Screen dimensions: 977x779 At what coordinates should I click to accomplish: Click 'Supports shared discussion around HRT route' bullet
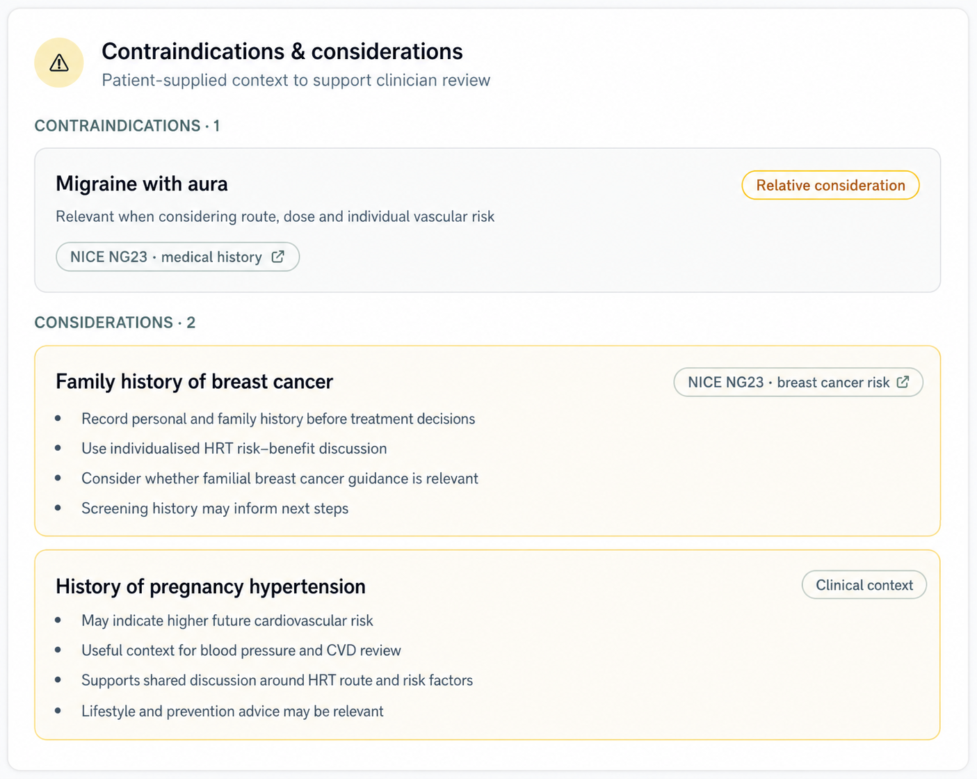pos(277,680)
